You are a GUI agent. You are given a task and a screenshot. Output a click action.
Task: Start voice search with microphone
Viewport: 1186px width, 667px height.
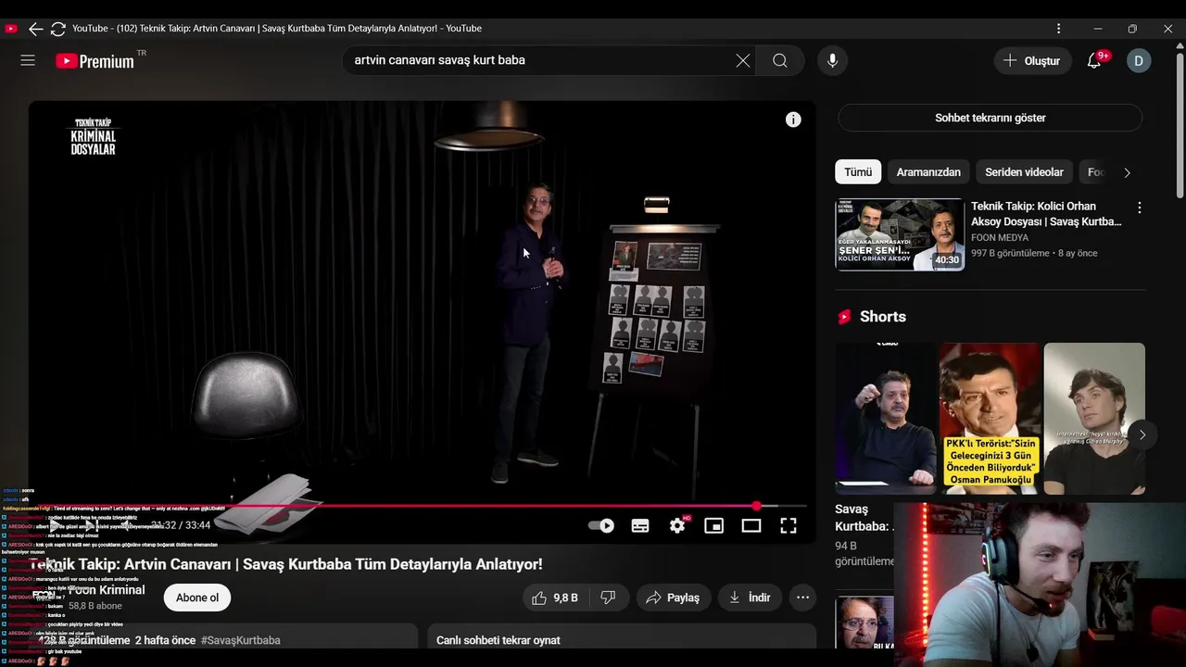(832, 60)
